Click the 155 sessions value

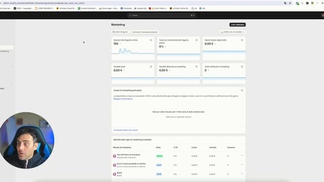point(116,44)
